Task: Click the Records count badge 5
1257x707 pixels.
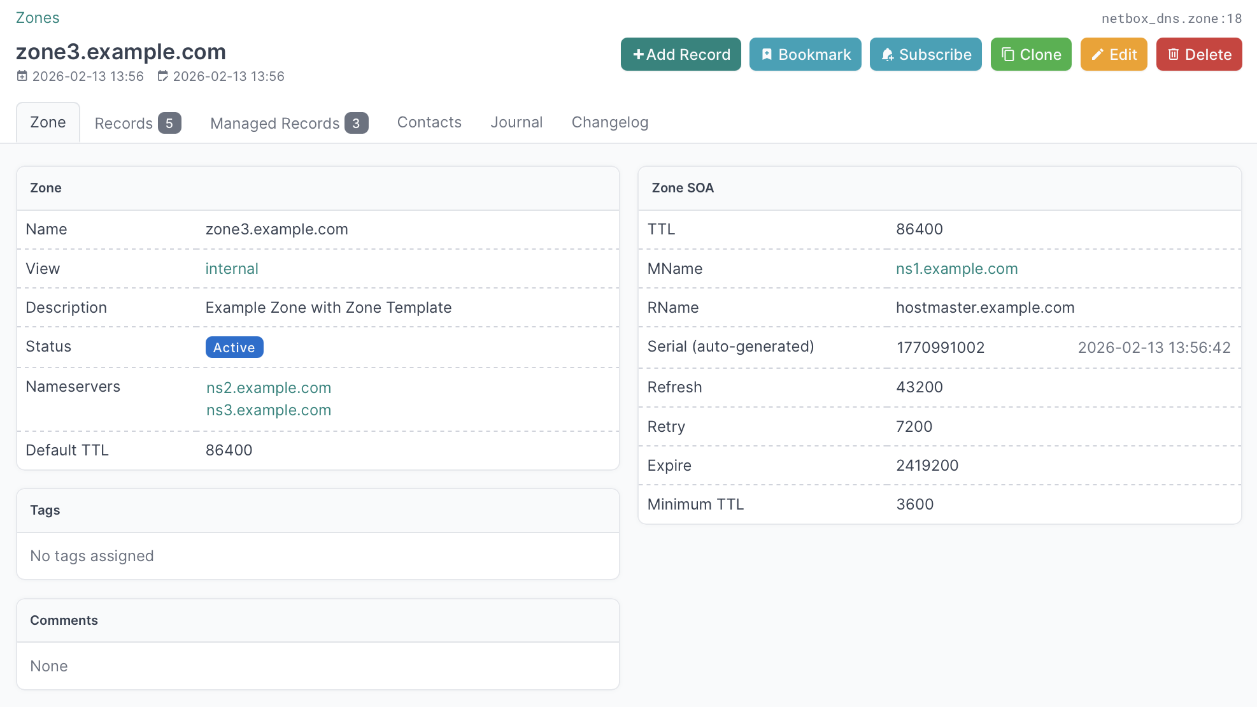Action: [x=169, y=123]
